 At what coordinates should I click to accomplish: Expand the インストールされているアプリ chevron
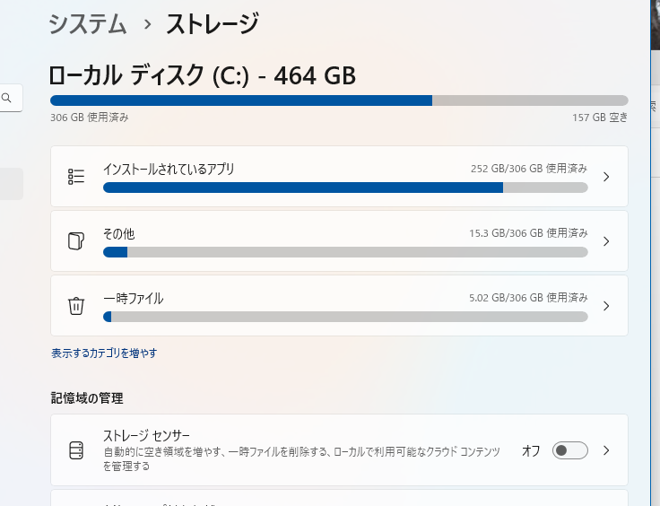(606, 177)
